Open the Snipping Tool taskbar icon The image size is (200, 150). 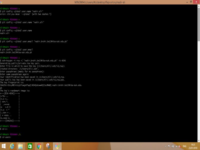pos(48,146)
